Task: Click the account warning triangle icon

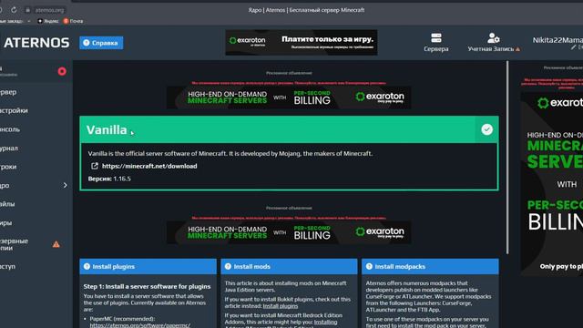Action: click(x=518, y=49)
